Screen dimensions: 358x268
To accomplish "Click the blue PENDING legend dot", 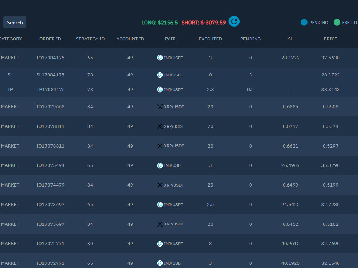I will 304,22.
